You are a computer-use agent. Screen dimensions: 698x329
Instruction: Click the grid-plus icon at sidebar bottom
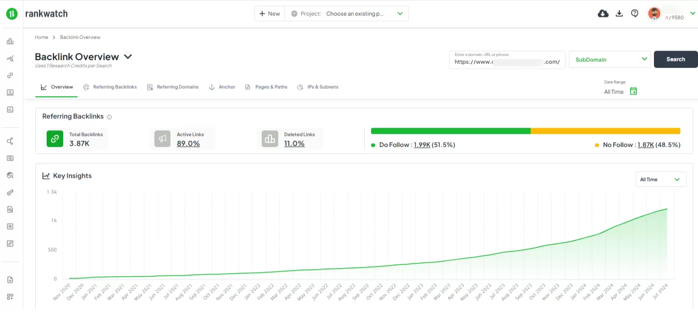pyautogui.click(x=10, y=297)
